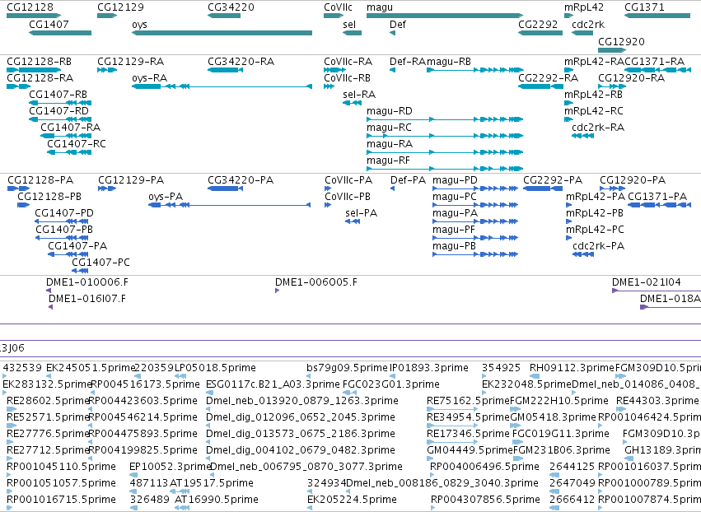
Task: Select the mRpL42-PB protein label
Action: coord(595,212)
